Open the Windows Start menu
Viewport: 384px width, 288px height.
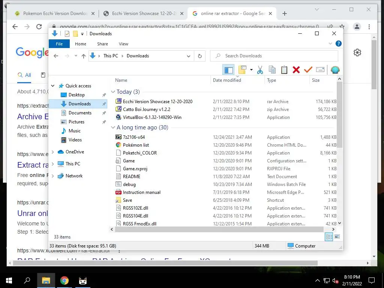(9, 280)
